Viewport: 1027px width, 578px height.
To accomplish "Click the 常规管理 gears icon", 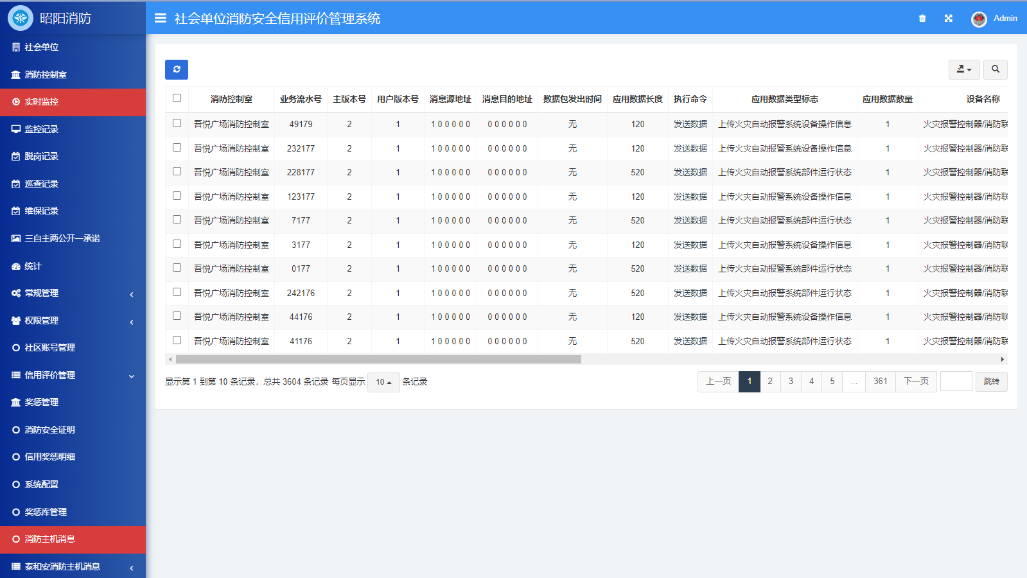I will 16,293.
